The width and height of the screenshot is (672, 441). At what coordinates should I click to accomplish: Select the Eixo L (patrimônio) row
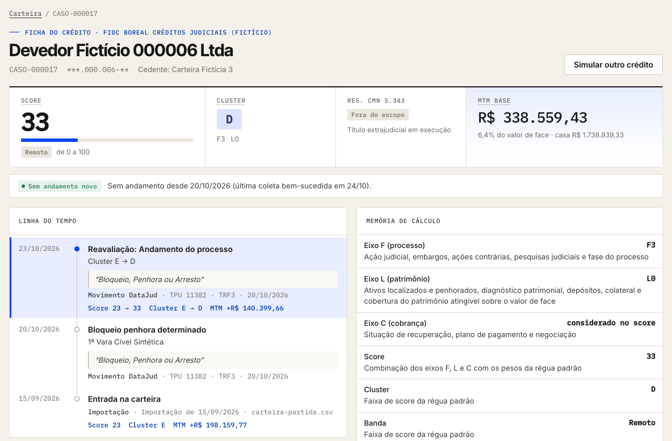[x=510, y=290]
